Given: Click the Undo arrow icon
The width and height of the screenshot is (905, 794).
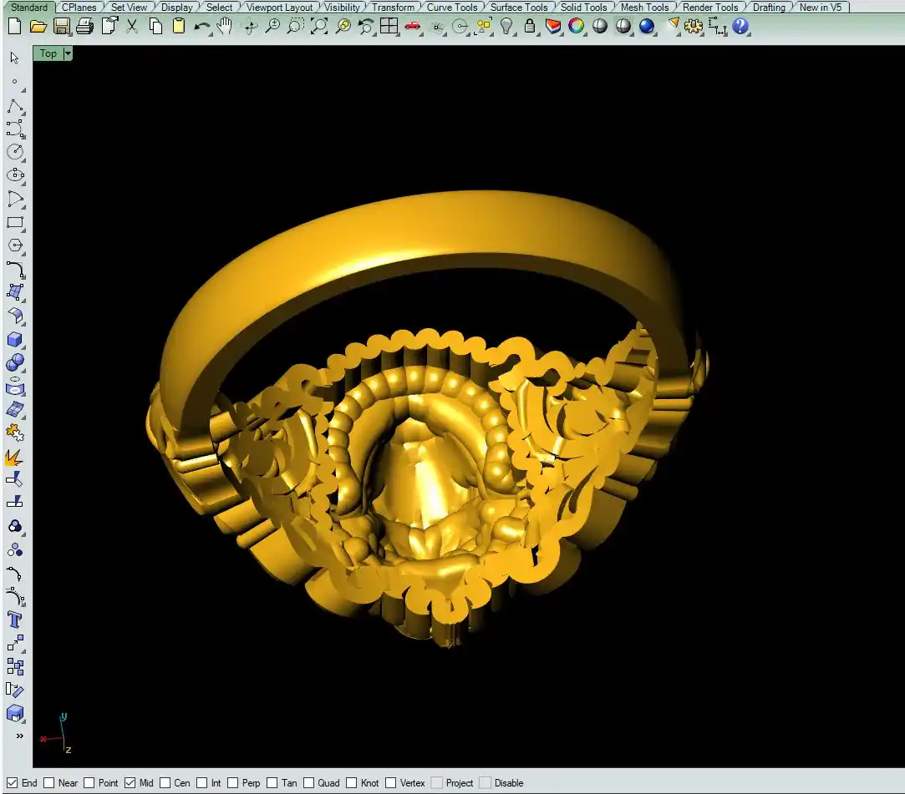Looking at the screenshot, I should [201, 26].
